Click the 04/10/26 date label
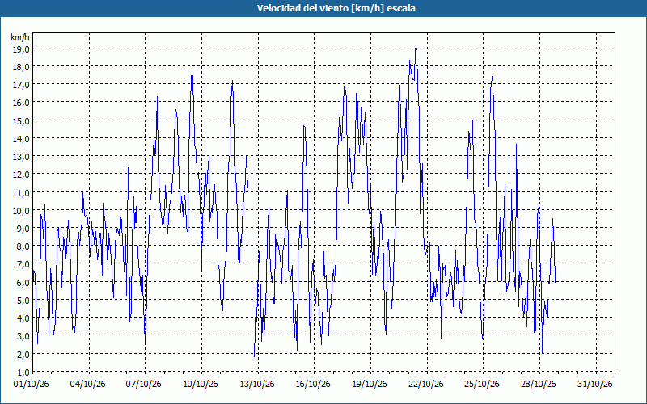Image resolution: width=647 pixels, height=404 pixels. pyautogui.click(x=88, y=385)
